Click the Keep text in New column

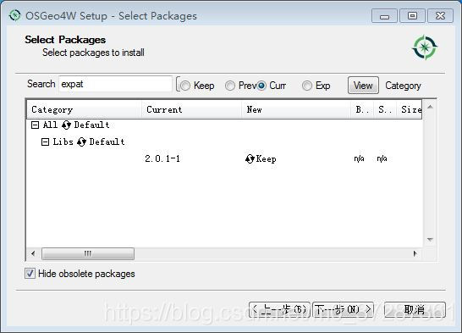tap(266, 159)
